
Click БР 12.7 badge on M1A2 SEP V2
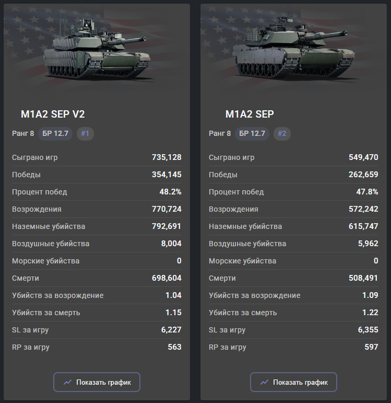[x=55, y=133]
